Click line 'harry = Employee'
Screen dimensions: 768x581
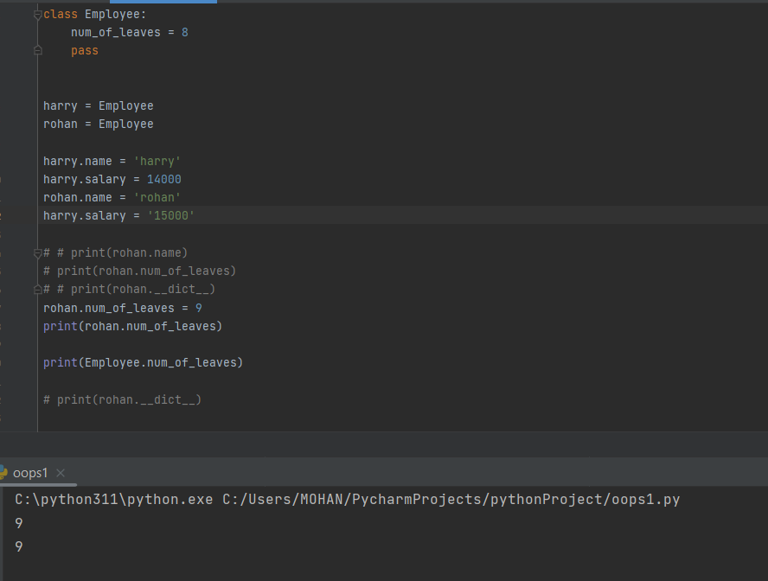click(98, 105)
